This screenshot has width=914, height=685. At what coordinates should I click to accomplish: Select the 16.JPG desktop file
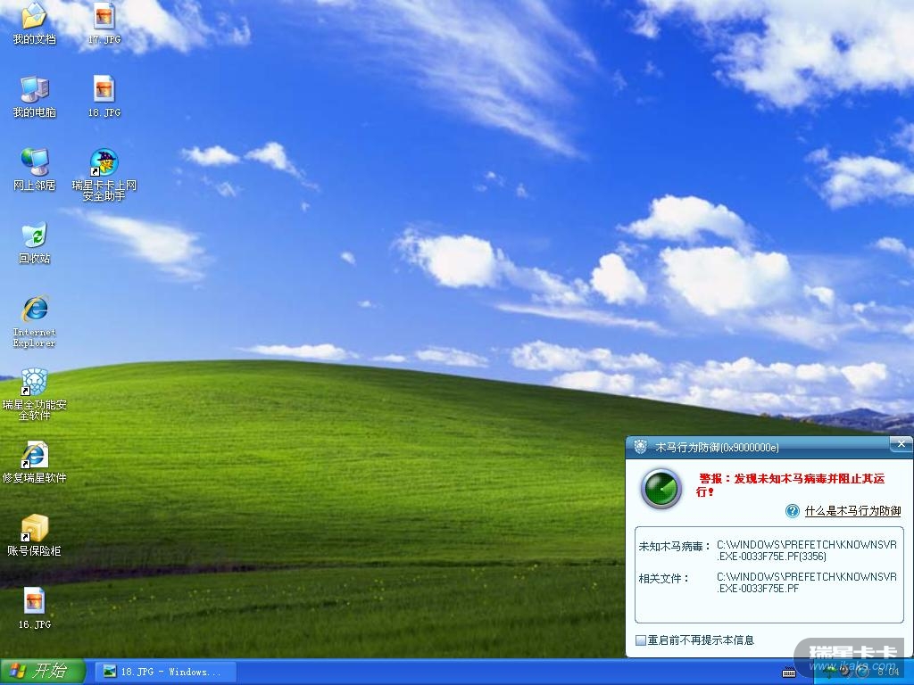tap(35, 608)
